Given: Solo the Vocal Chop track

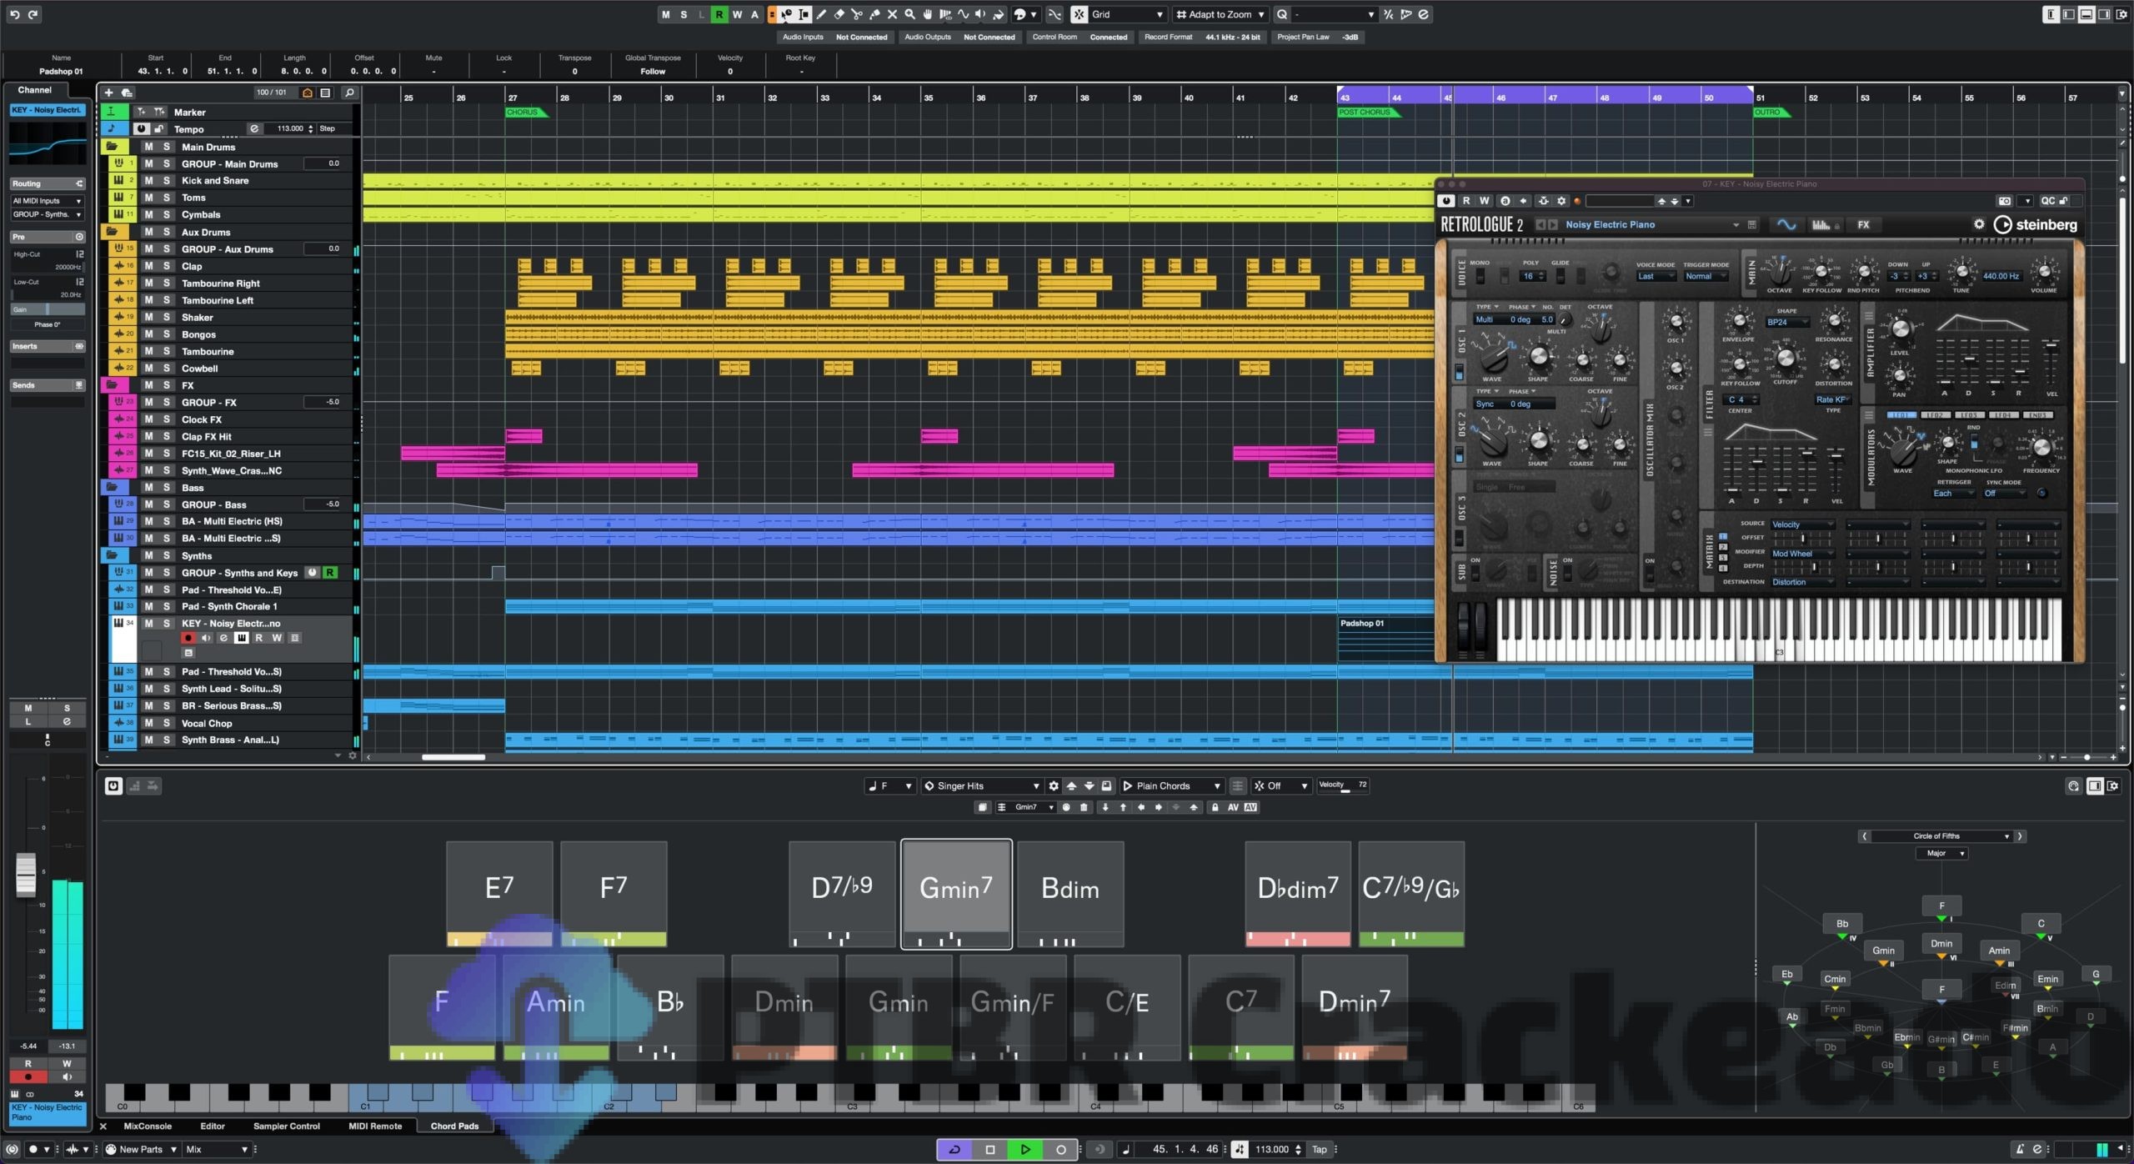Looking at the screenshot, I should [167, 723].
